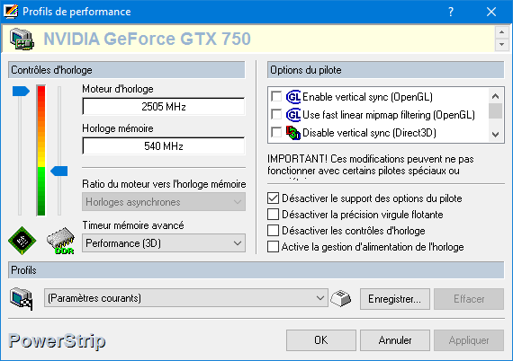513x361 pixels.
Task: Open the Timeur mémoire avancé Performance (3D) dropdown
Action: [164, 243]
